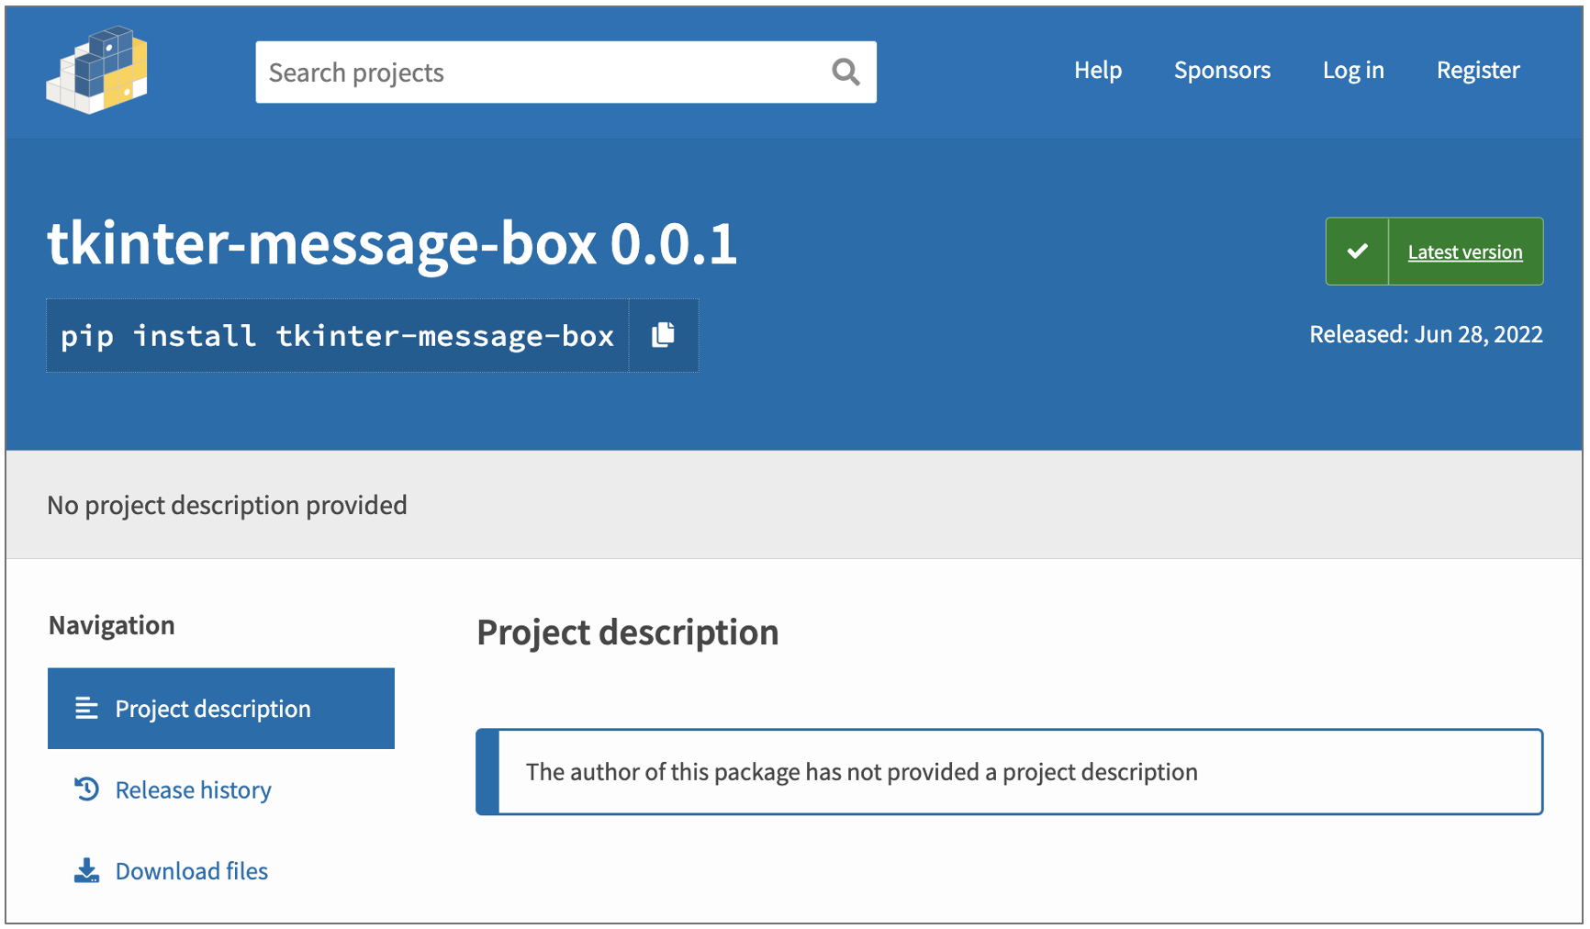Image resolution: width=1590 pixels, height=929 pixels.
Task: Open the Help page
Action: pyautogui.click(x=1097, y=71)
